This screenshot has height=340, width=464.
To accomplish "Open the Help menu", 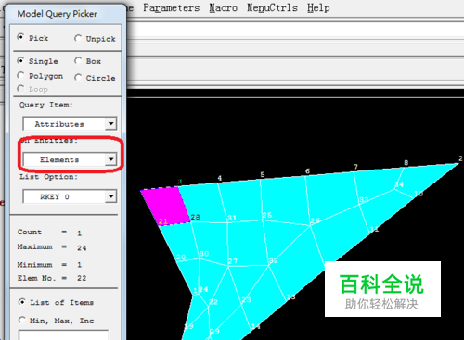I will [318, 8].
